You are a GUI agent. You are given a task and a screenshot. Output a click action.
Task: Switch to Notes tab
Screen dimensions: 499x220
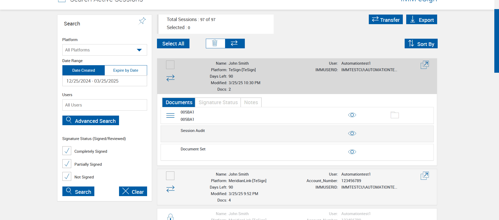[x=251, y=102]
